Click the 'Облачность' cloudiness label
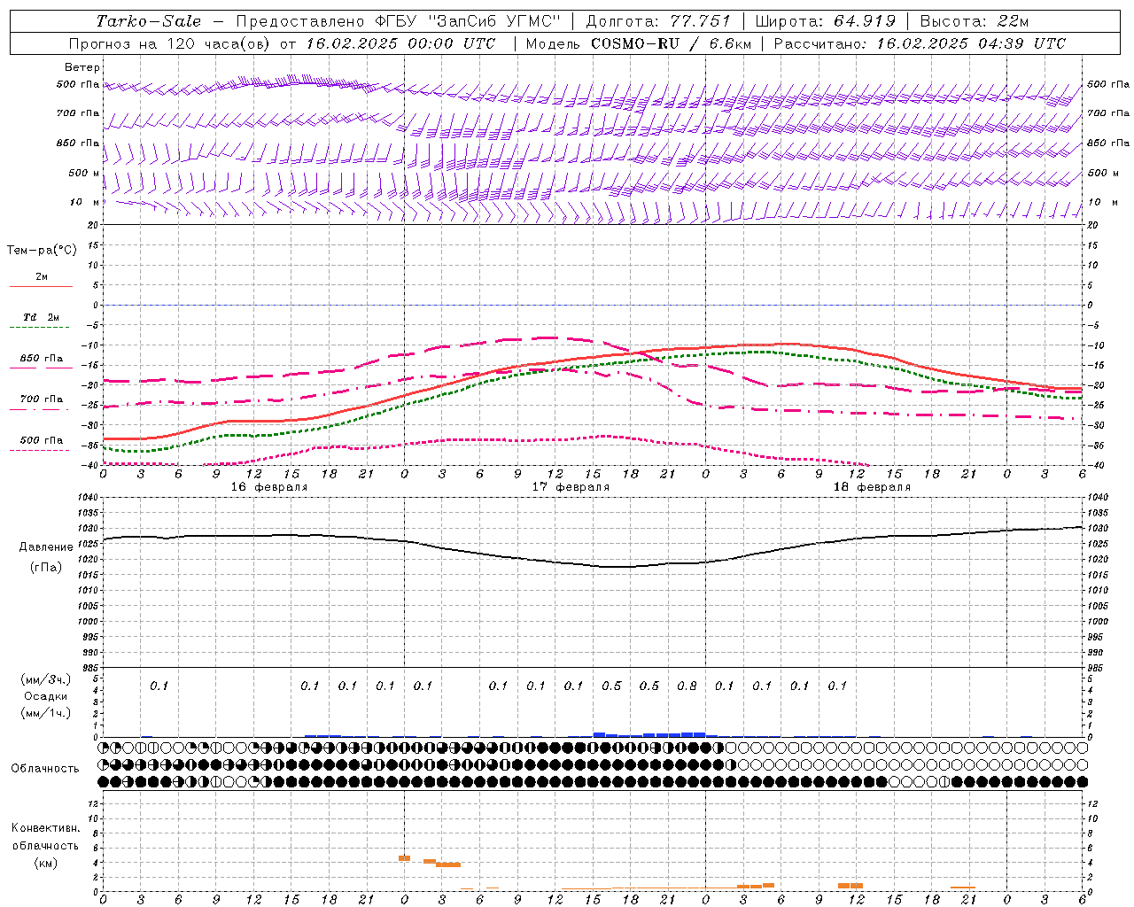The height and width of the screenshot is (907, 1134). coord(45,769)
